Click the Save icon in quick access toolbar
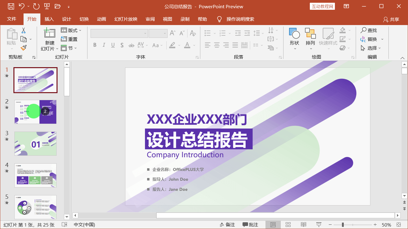Image resolution: width=408 pixels, height=229 pixels. pos(11,6)
